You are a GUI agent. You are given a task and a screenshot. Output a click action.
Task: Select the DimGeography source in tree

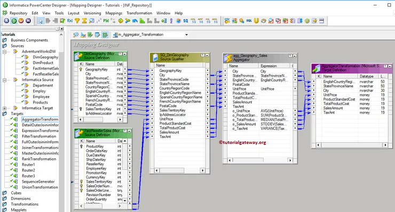45,57
